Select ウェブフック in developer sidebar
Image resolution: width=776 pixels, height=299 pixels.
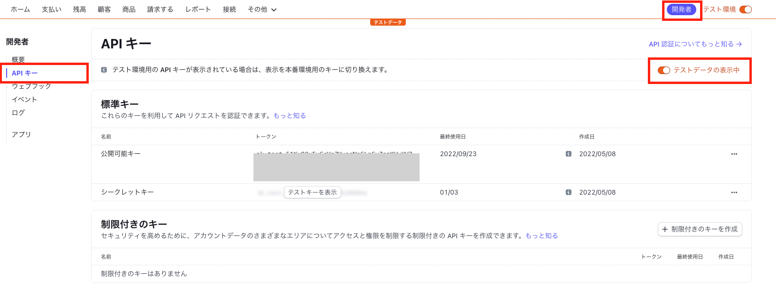point(31,86)
